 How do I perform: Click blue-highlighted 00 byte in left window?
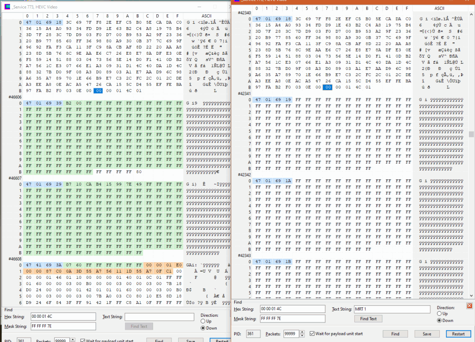tap(98, 90)
